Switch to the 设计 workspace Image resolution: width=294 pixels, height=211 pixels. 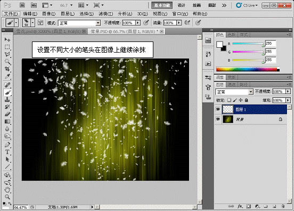point(181,5)
